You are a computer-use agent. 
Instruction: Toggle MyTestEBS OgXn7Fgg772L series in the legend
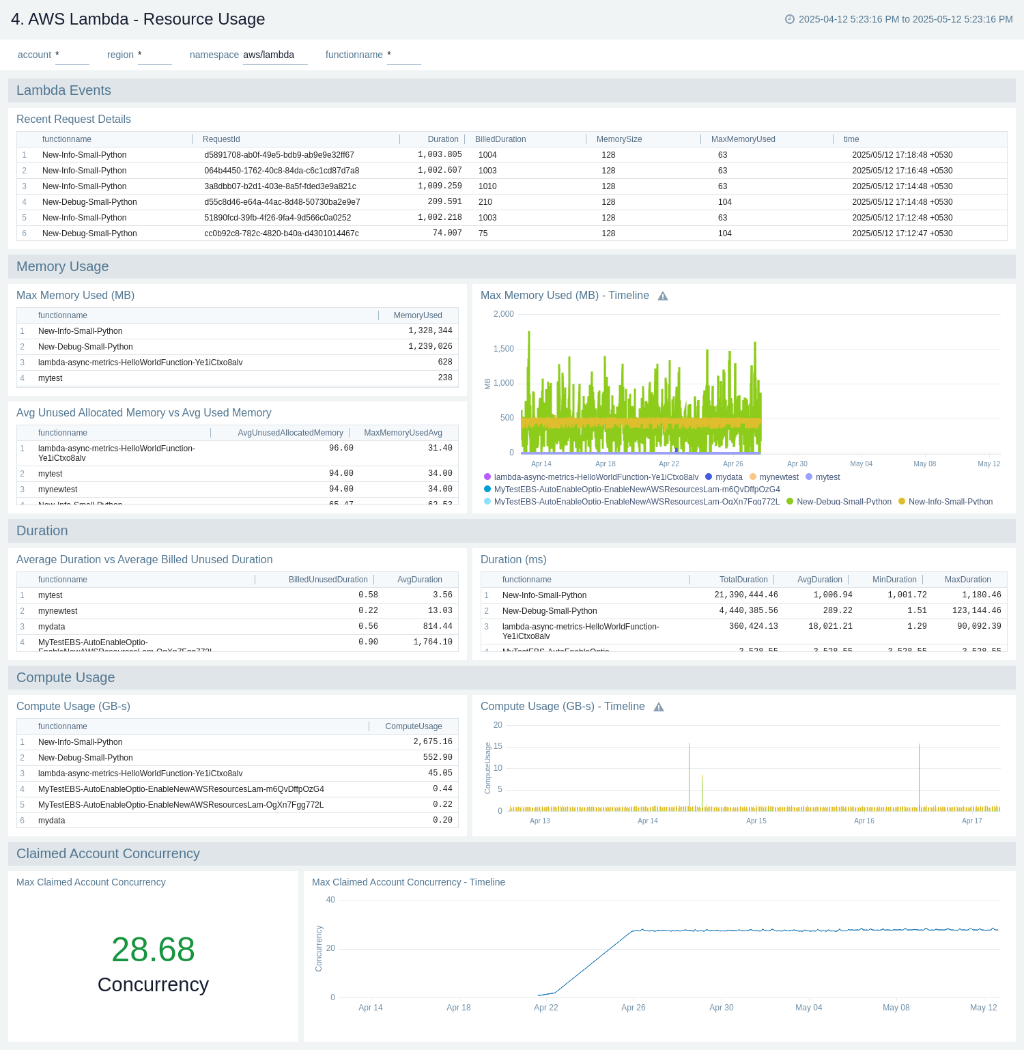636,501
